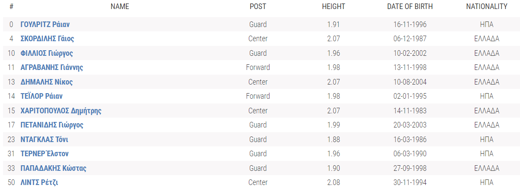
Task: Open ΝΤΑΓΚΛΑΣ Τόνι player profile
Action: pos(44,139)
